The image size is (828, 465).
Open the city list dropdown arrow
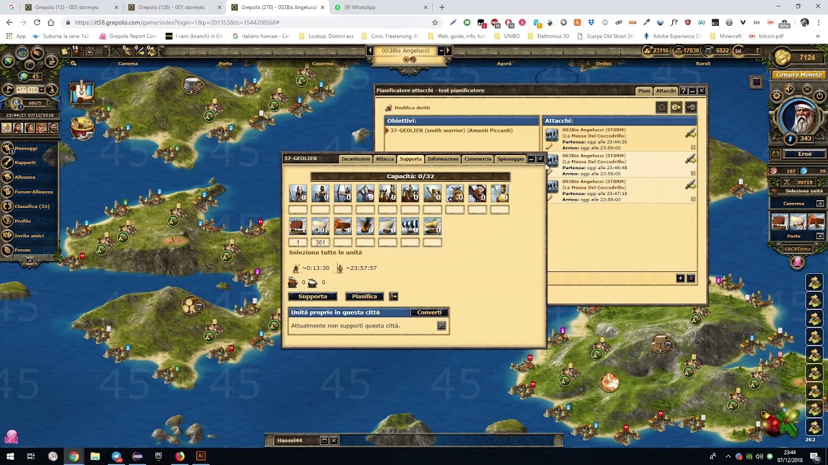tap(441, 50)
